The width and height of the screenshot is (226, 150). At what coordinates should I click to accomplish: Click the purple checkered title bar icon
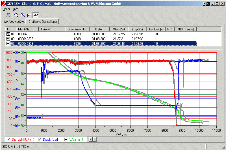click(208, 4)
